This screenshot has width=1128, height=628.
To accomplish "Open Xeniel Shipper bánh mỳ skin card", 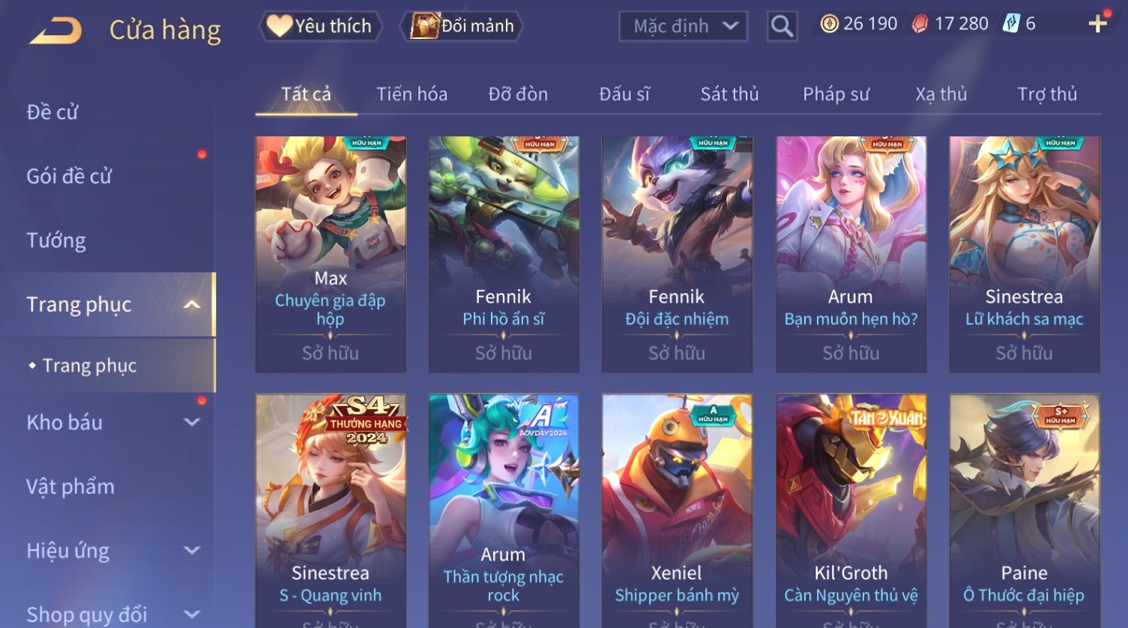I will pyautogui.click(x=677, y=511).
